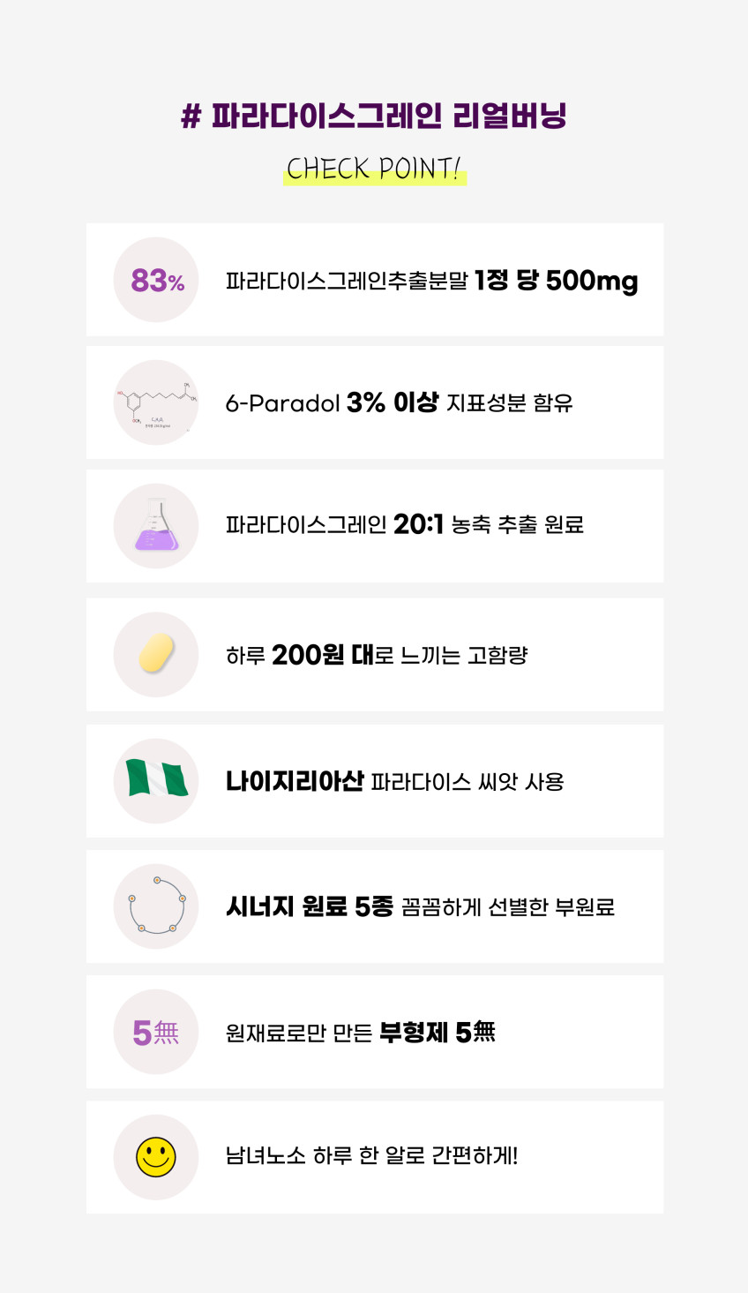Screen dimensions: 748x1293
Task: Click the purple 83% circle icon
Action: click(x=156, y=280)
